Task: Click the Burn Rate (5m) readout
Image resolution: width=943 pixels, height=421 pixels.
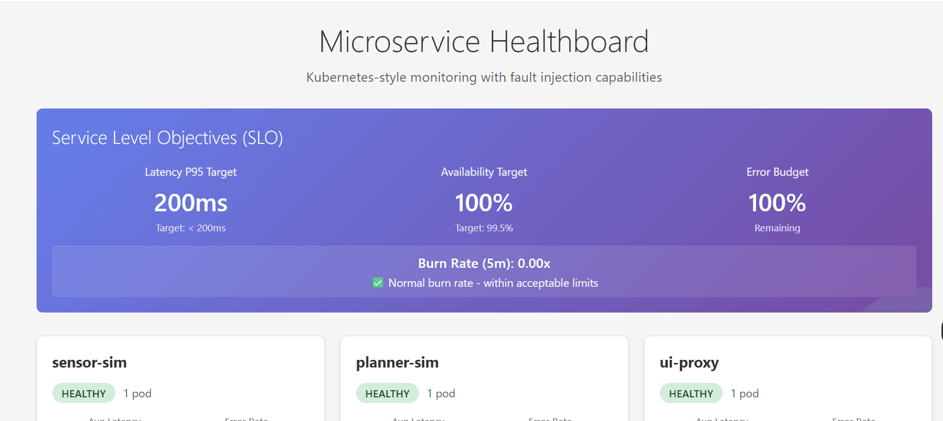Action: coord(484,263)
